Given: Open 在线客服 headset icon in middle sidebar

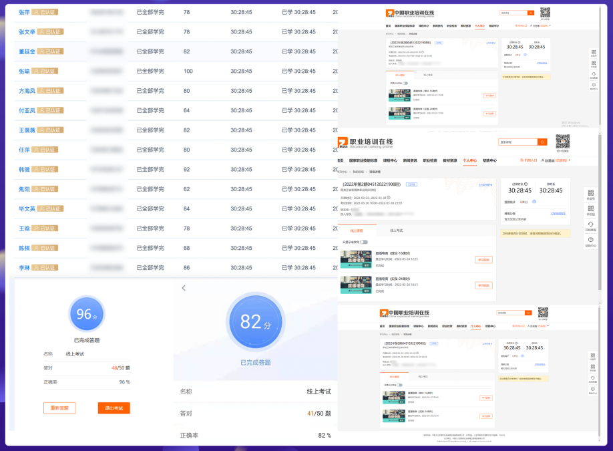Looking at the screenshot, I should pyautogui.click(x=590, y=226).
